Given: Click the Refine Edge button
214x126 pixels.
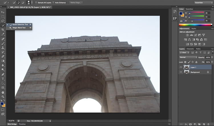Looking at the screenshot, I should 76,3.
